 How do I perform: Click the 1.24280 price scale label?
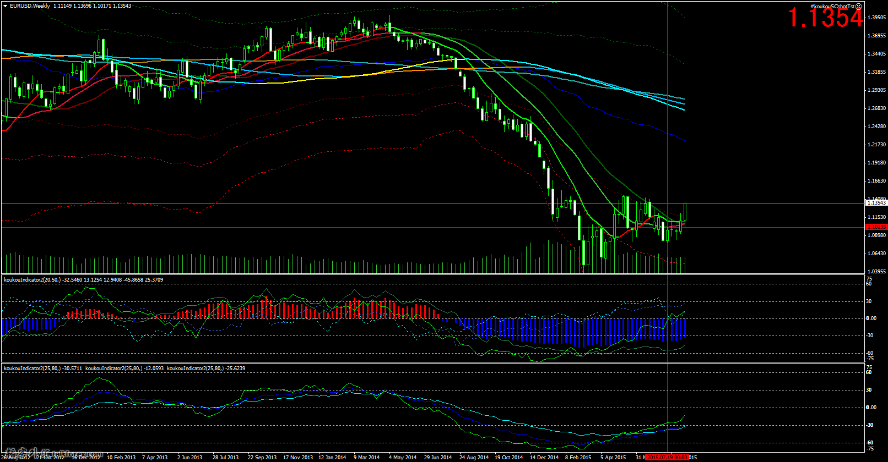pos(876,127)
